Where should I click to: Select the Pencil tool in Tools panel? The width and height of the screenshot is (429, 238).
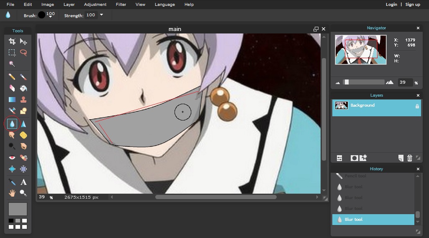12,77
